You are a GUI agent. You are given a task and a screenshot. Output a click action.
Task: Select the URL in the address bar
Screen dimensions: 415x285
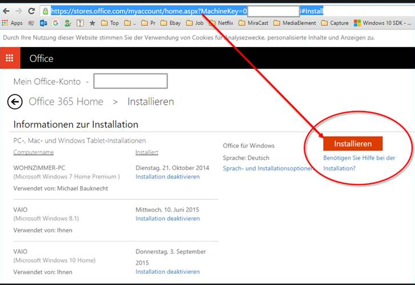187,11
